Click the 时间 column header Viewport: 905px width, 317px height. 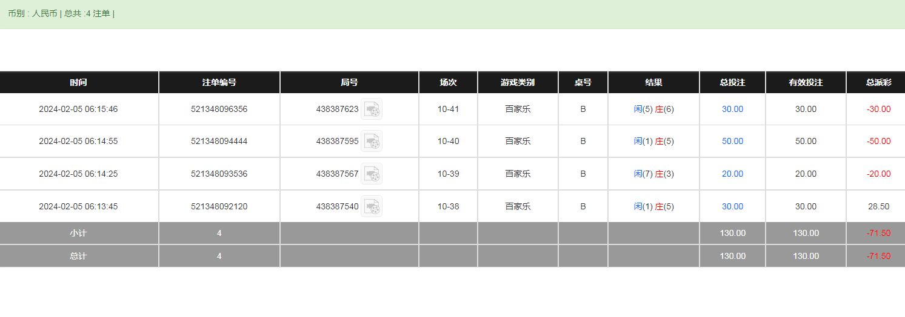coord(78,83)
